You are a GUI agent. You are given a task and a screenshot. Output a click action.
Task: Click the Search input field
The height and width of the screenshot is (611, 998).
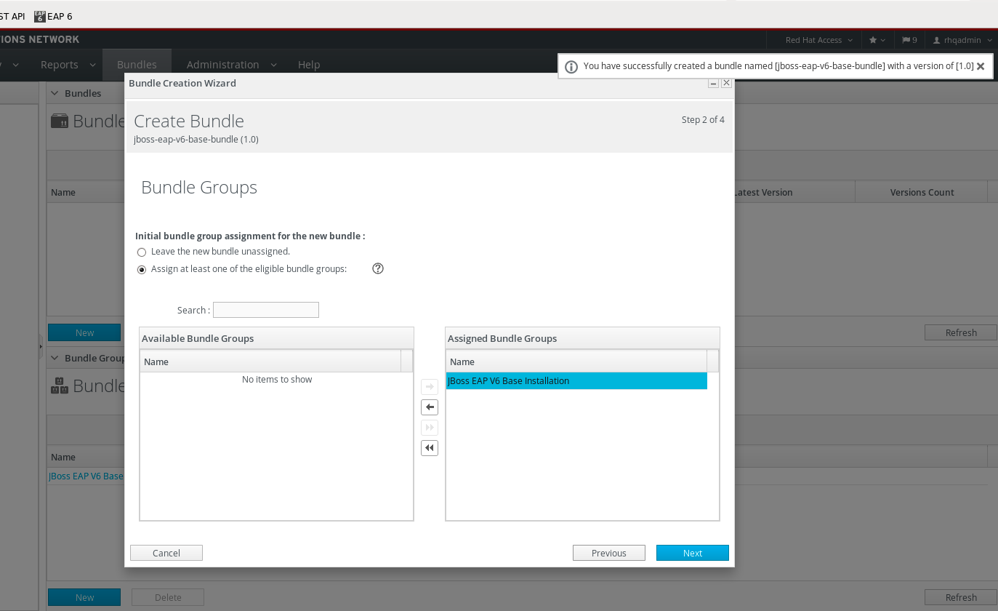coord(266,310)
